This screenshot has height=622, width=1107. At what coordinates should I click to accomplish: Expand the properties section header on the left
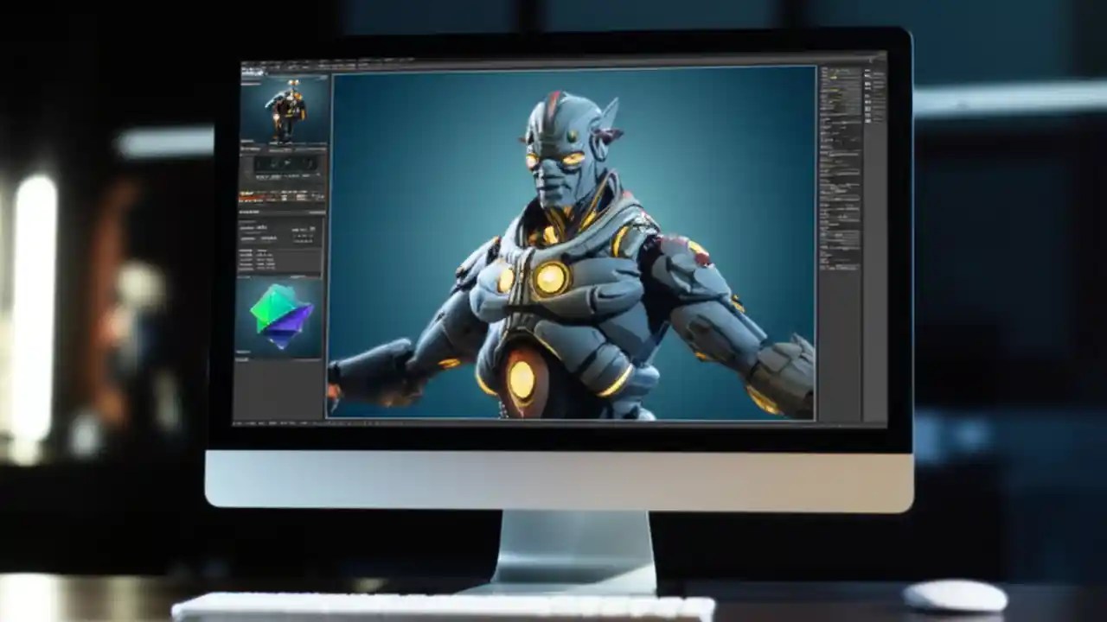[x=259, y=212]
